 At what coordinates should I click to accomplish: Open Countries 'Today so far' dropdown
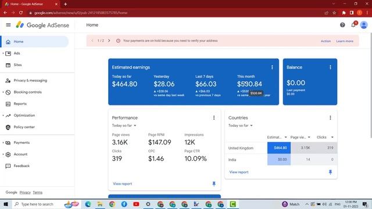pos(240,125)
